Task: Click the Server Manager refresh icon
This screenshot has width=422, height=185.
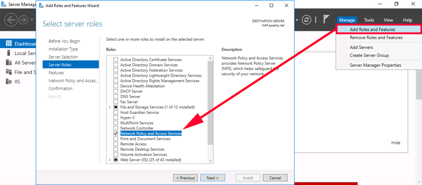Action: point(307,20)
